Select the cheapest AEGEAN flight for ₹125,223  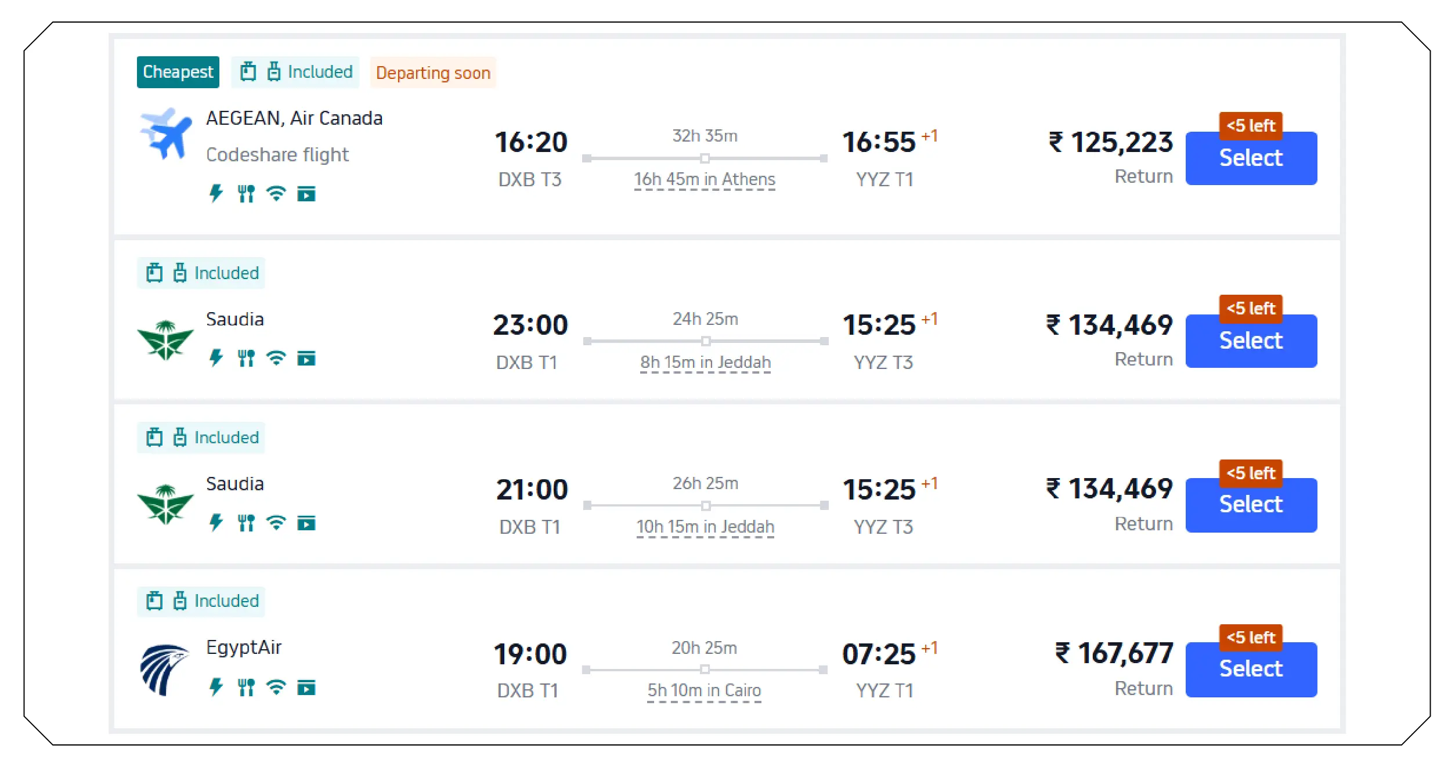(x=1251, y=158)
